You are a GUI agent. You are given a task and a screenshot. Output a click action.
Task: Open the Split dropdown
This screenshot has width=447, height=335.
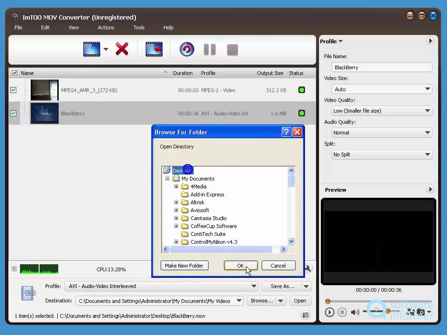[382, 154]
